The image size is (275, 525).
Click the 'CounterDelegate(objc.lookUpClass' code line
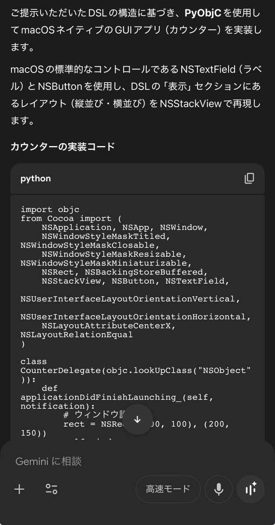click(136, 371)
